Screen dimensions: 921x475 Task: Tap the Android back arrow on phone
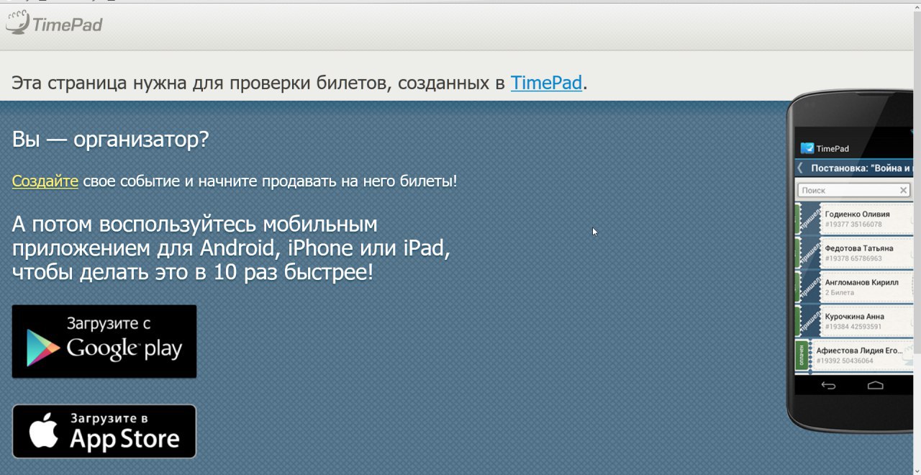click(828, 386)
